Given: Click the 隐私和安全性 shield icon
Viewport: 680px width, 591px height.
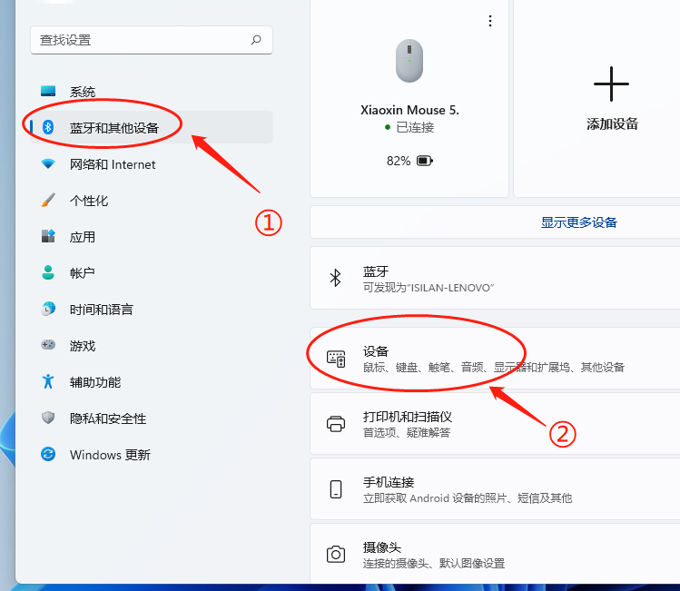Looking at the screenshot, I should click(x=49, y=419).
